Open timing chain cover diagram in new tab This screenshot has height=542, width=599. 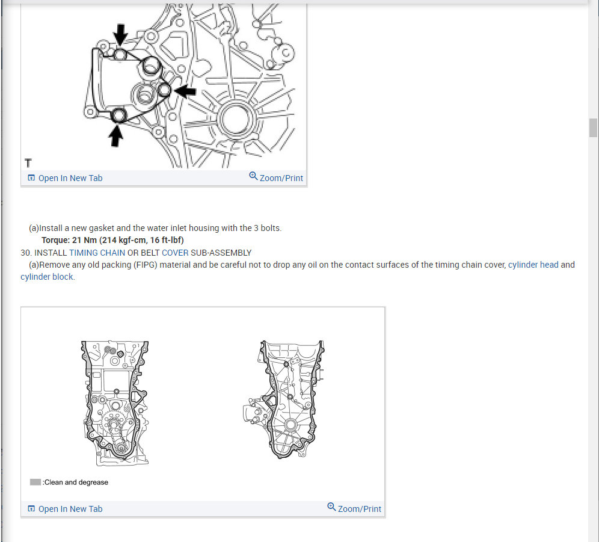[x=70, y=509]
